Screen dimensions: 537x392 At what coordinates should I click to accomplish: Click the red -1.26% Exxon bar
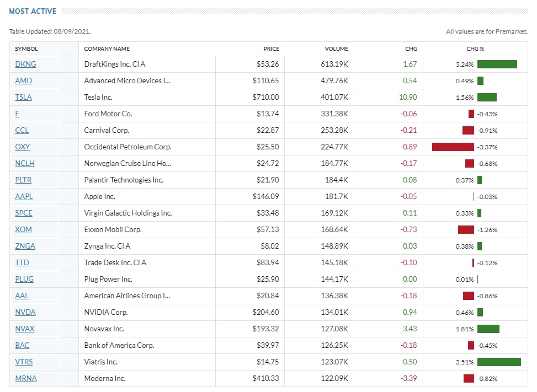[466, 229]
